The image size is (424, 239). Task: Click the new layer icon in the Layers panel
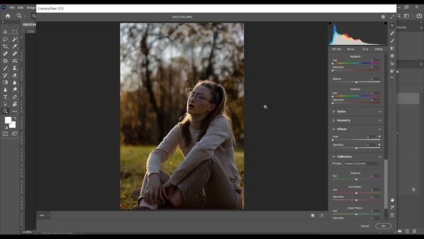407,231
